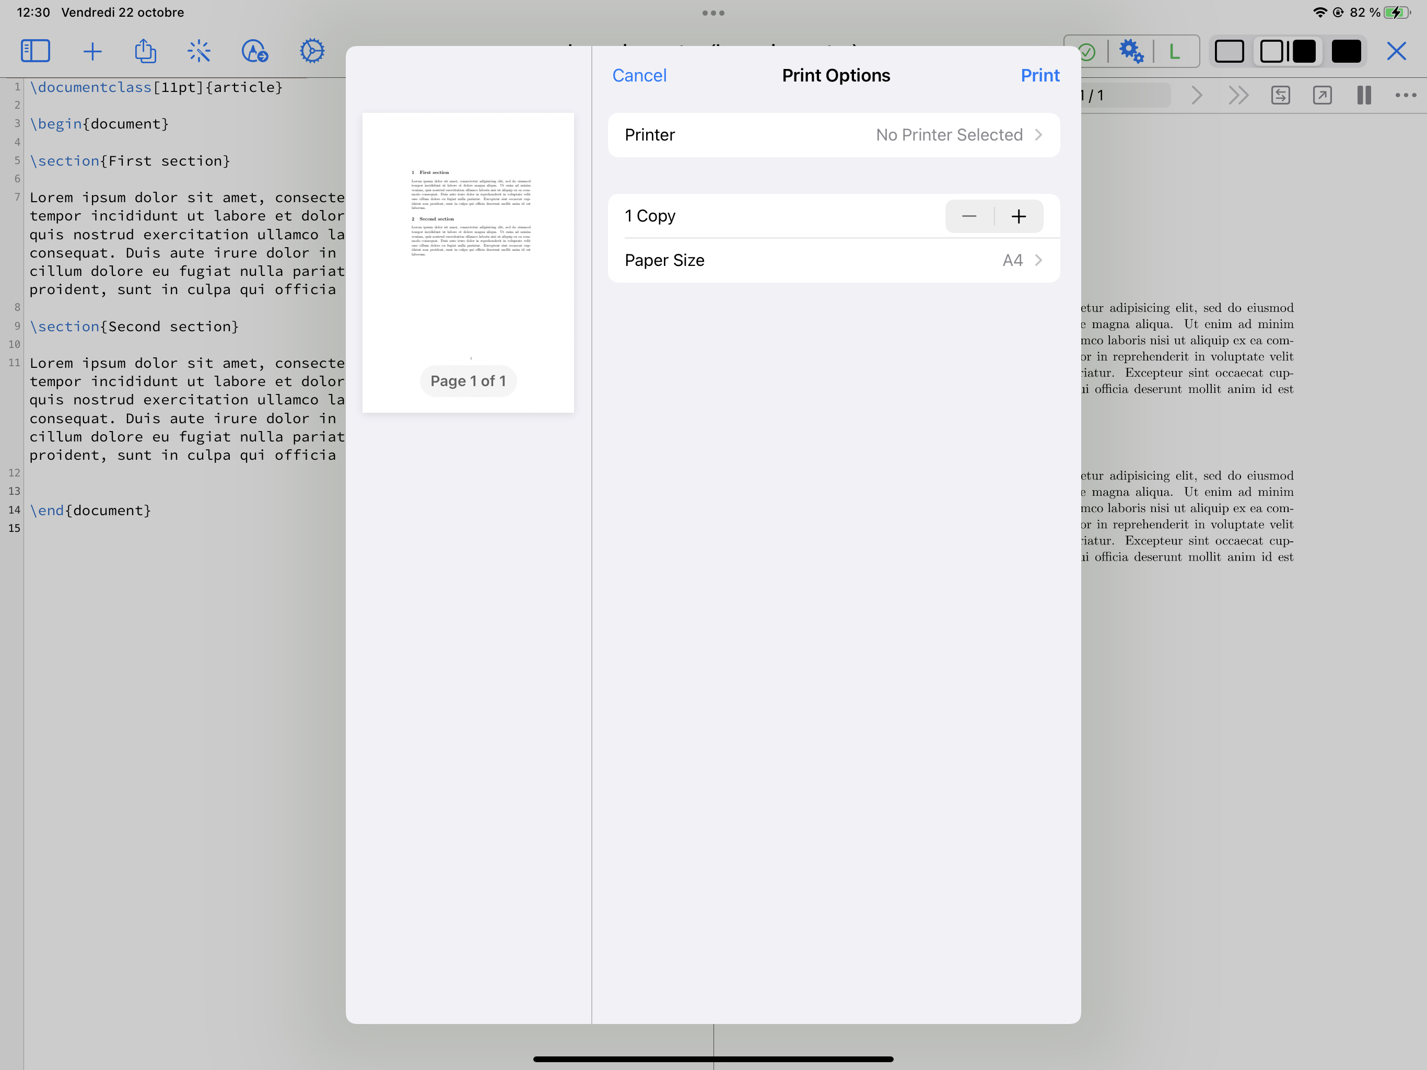Open preview in external window icon
The height and width of the screenshot is (1070, 1427).
pyautogui.click(x=1323, y=96)
